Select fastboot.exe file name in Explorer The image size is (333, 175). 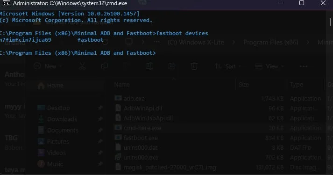[x=141, y=138]
